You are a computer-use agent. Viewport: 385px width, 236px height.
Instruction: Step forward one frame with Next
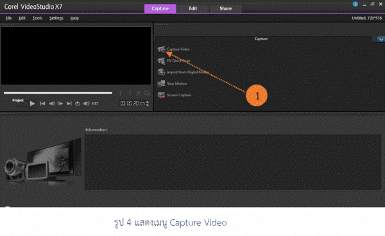pyautogui.click(x=60, y=103)
